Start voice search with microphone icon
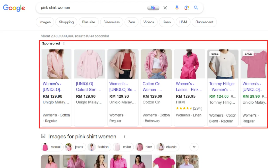268x168 pixels. (177, 8)
